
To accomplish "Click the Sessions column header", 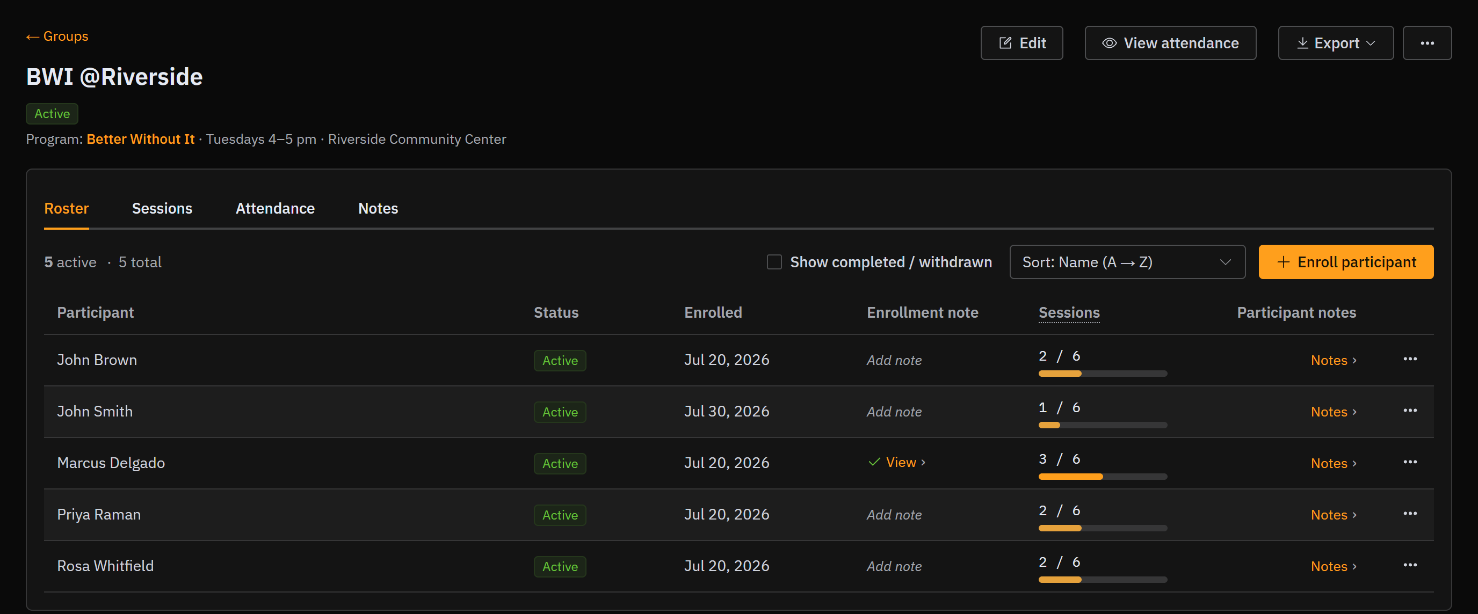I will pyautogui.click(x=1069, y=312).
